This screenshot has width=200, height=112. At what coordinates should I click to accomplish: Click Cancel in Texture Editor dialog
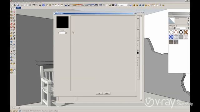107,93
